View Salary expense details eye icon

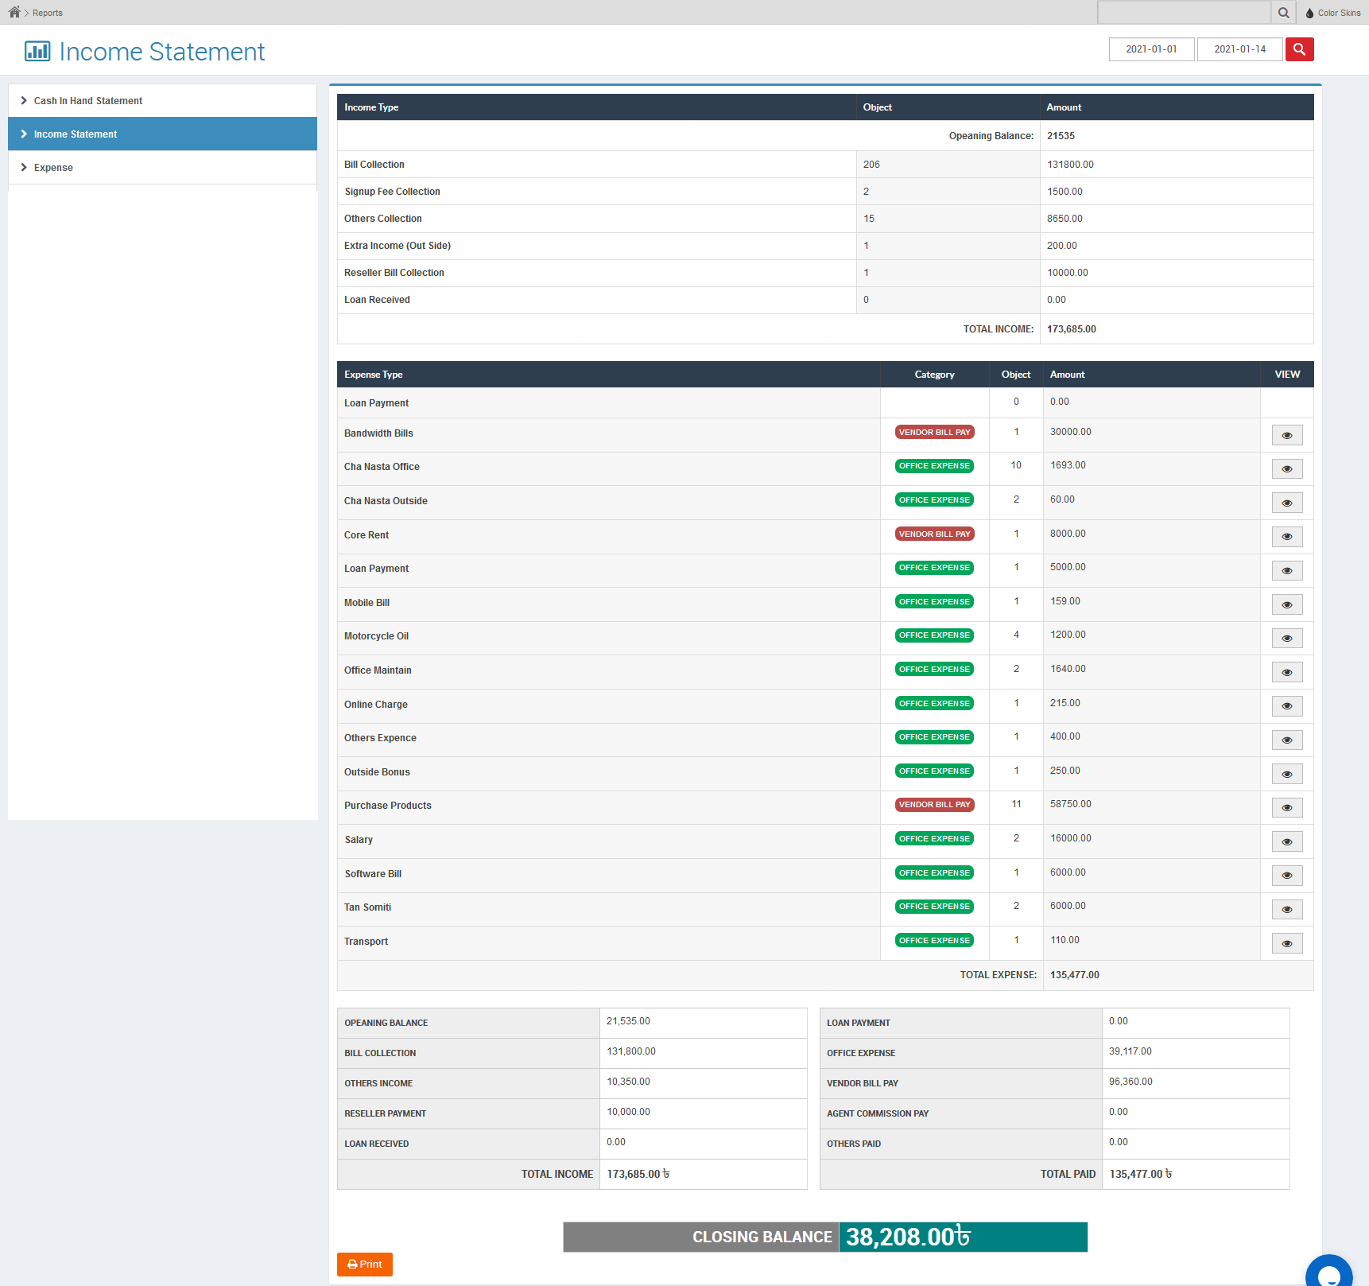[1286, 841]
